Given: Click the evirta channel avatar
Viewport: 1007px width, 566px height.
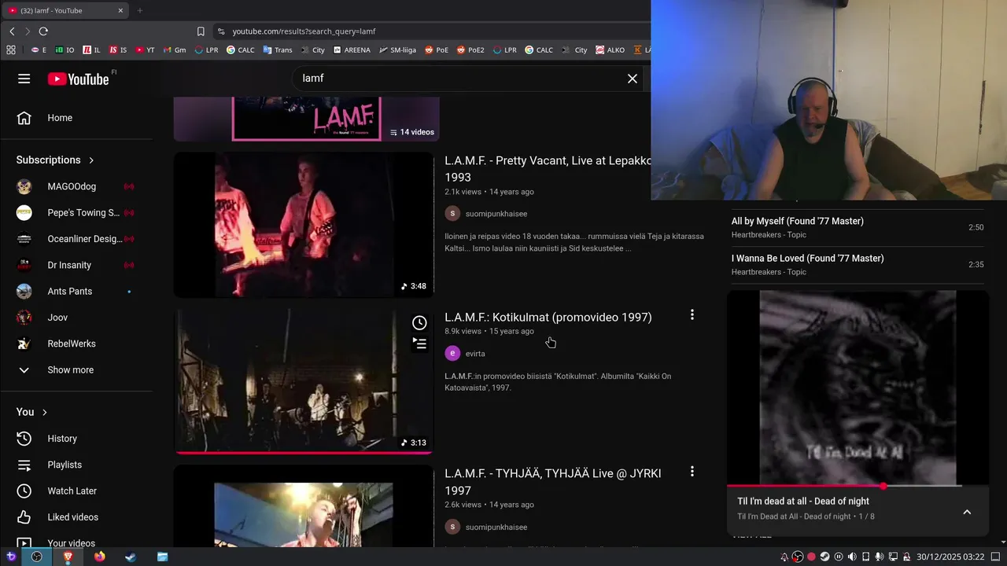Looking at the screenshot, I should (x=452, y=354).
